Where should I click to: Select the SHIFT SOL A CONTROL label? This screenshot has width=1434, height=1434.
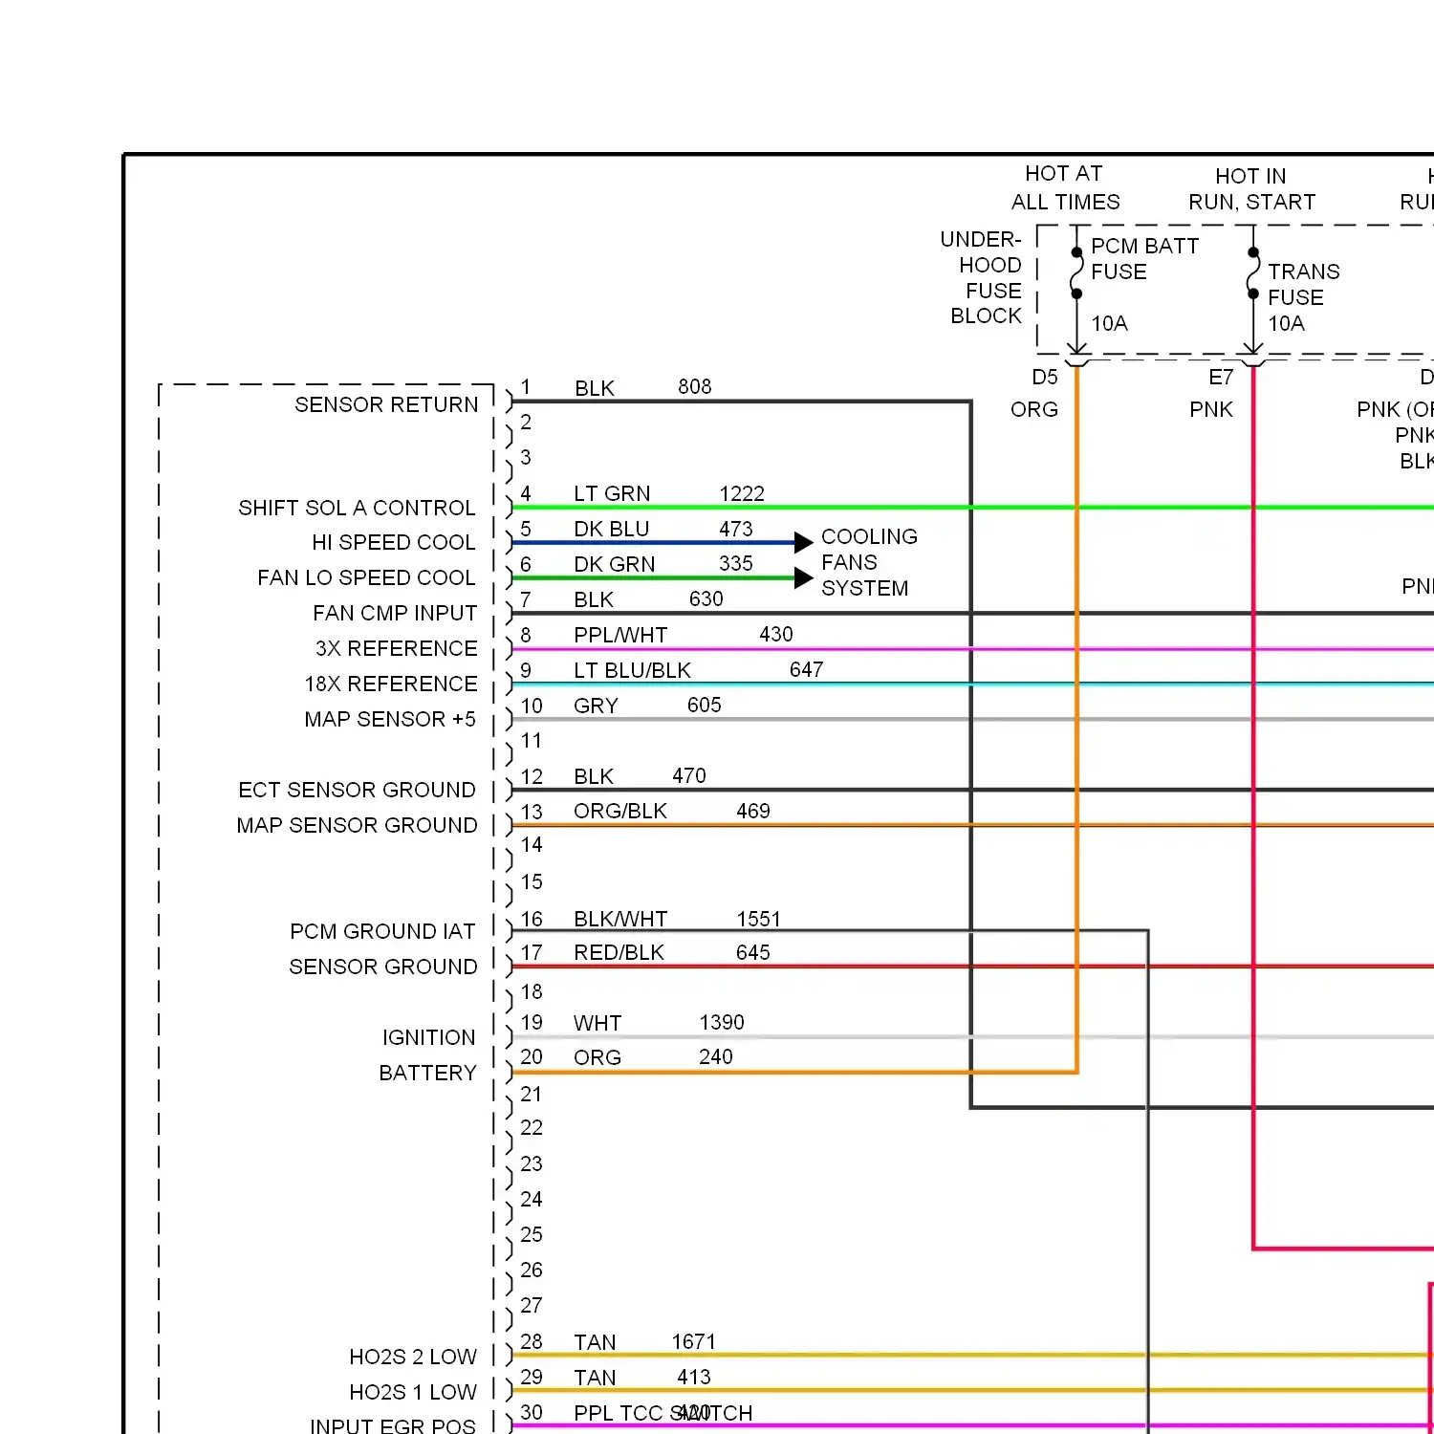(x=357, y=508)
